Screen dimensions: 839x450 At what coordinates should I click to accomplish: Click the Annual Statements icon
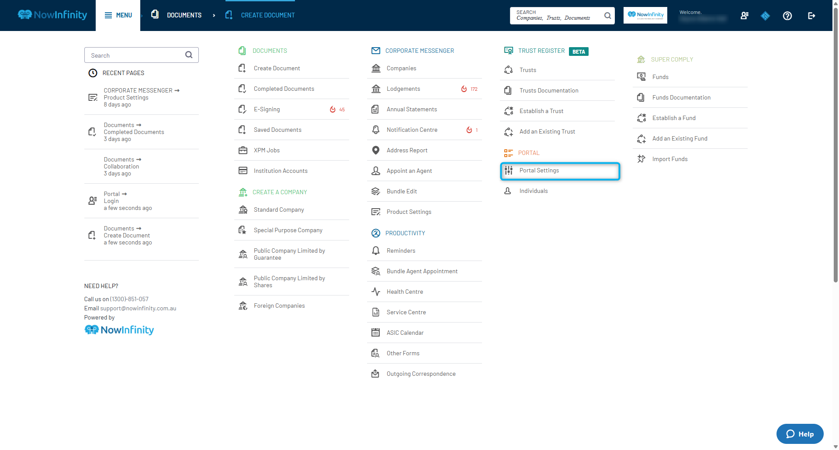tap(375, 109)
